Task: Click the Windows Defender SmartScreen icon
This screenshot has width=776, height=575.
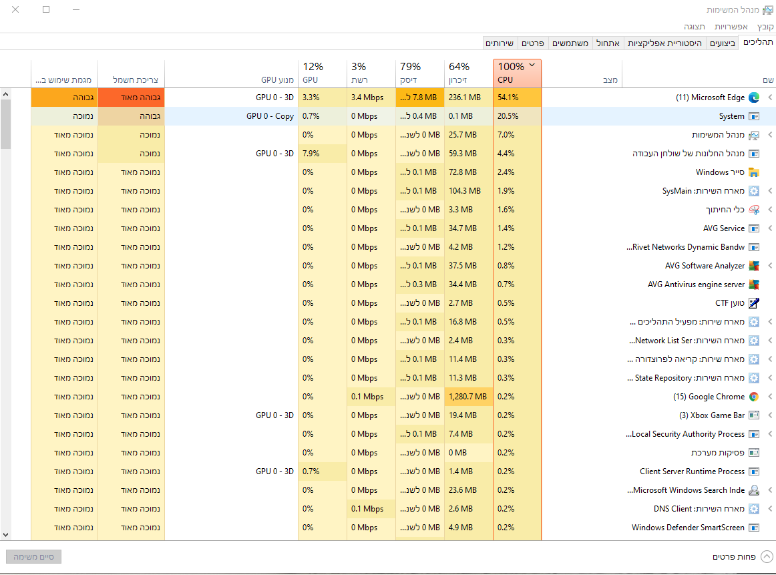Action: click(x=754, y=528)
